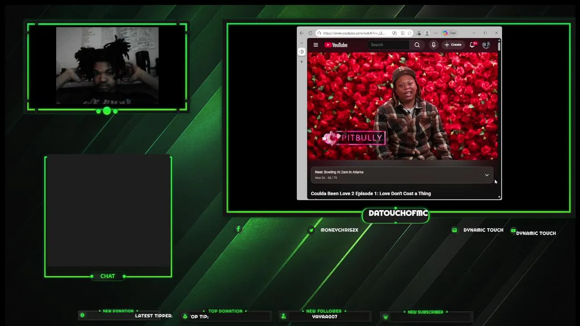Open YouTube notifications bell
Viewport: 580px width, 326px height.
point(473,45)
